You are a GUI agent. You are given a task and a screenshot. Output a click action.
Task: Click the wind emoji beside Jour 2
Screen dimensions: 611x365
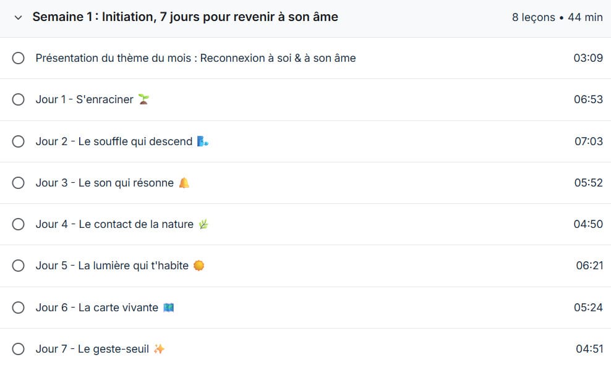coord(203,141)
